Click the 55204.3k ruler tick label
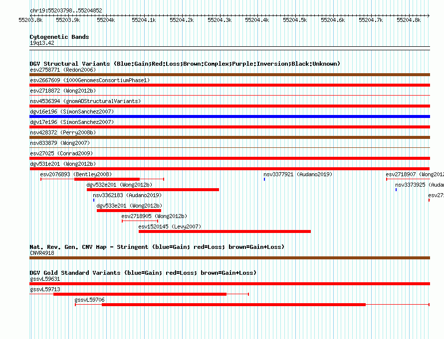 pyautogui.click(x=220, y=20)
